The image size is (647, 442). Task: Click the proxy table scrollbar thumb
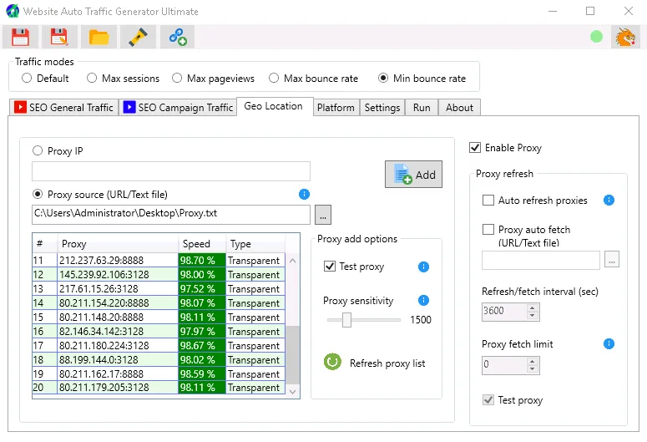(293, 355)
